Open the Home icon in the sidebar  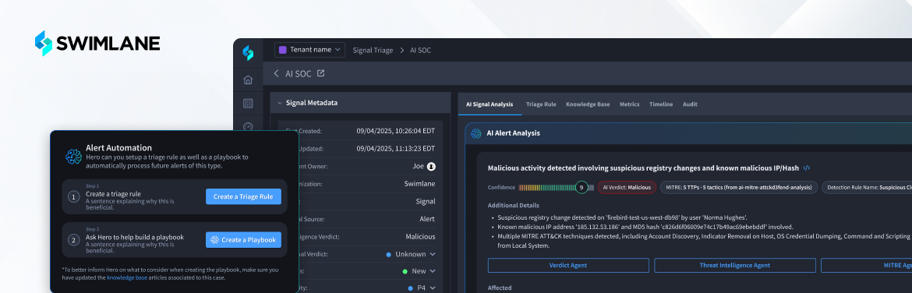(248, 79)
